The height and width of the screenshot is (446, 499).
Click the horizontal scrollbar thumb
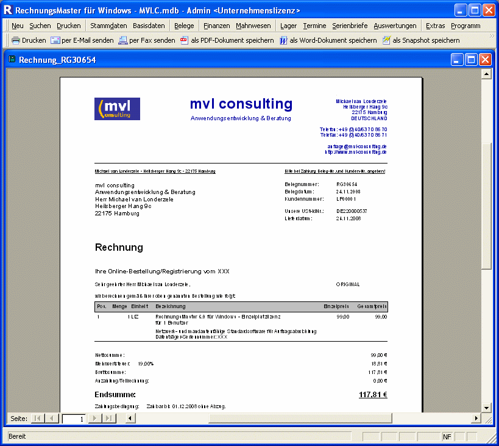coord(300,419)
